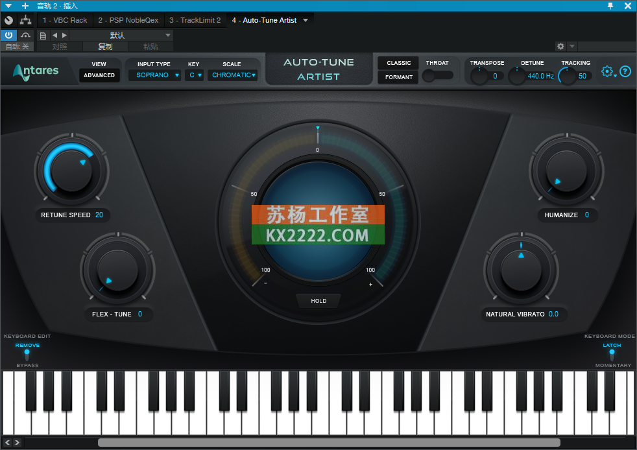Click the sidechain routing icon

(x=25, y=20)
